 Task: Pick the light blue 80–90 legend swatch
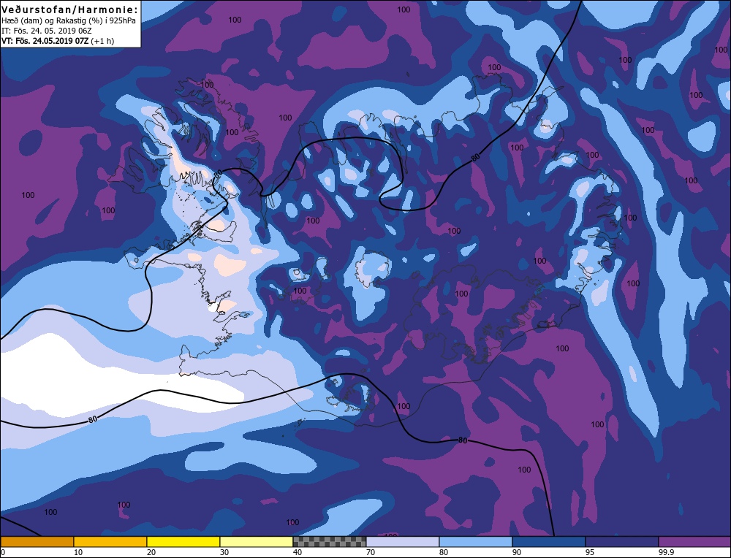(x=476, y=541)
